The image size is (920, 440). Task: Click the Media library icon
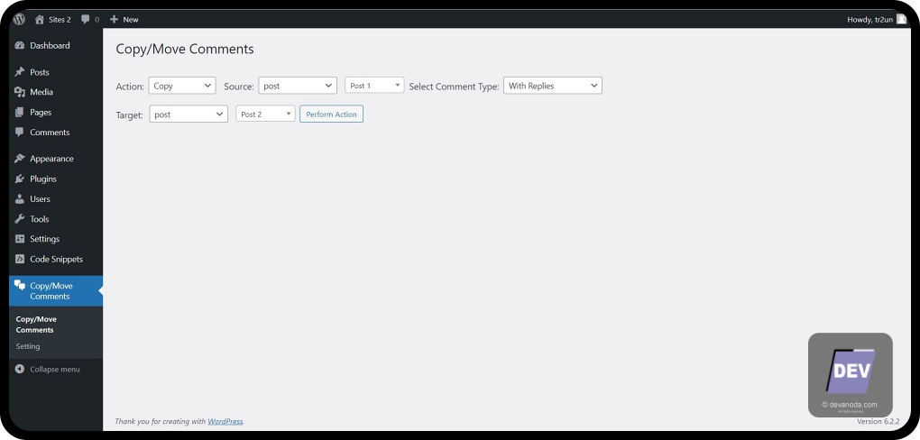click(19, 92)
